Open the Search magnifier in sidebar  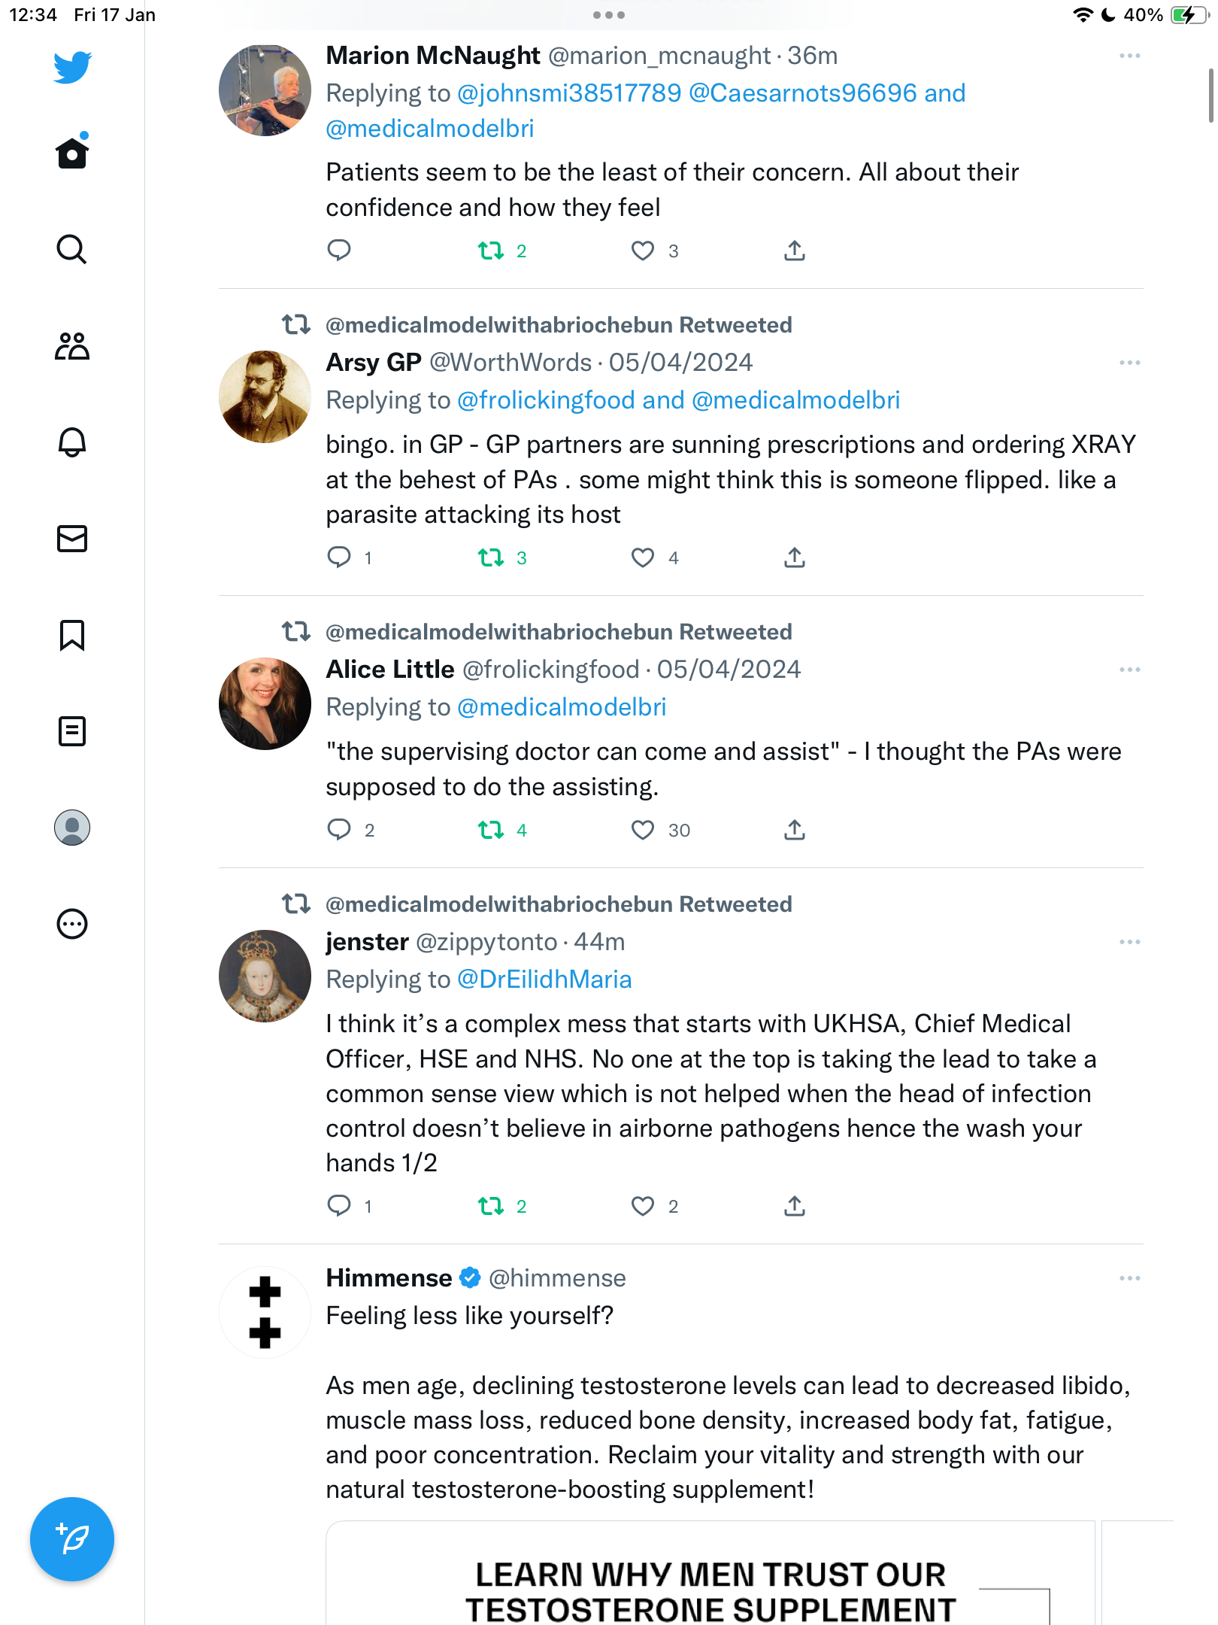pyautogui.click(x=72, y=249)
